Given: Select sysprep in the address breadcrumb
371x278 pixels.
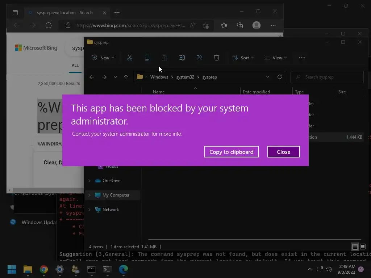Looking at the screenshot, I should (210, 77).
